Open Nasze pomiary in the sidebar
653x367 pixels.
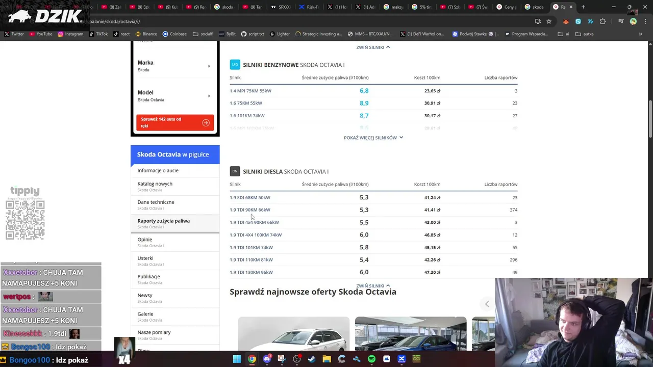pyautogui.click(x=174, y=335)
